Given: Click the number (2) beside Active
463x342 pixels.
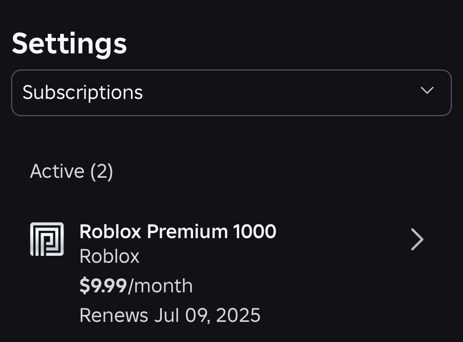Looking at the screenshot, I should 102,171.
